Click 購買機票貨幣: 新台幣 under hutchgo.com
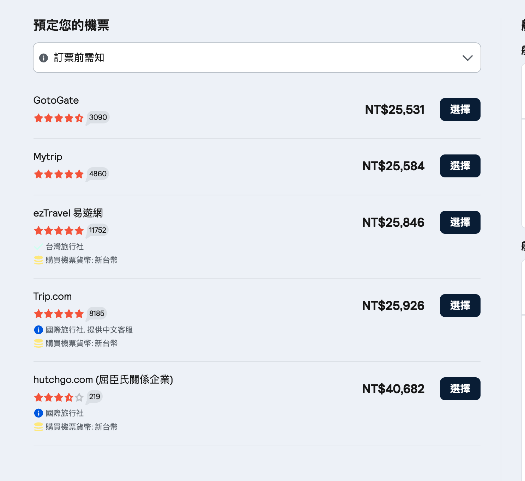525x481 pixels. tap(82, 427)
